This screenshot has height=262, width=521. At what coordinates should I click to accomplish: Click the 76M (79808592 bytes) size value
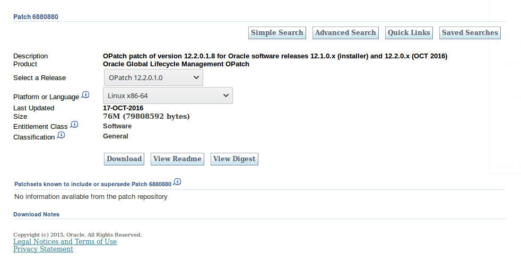146,117
